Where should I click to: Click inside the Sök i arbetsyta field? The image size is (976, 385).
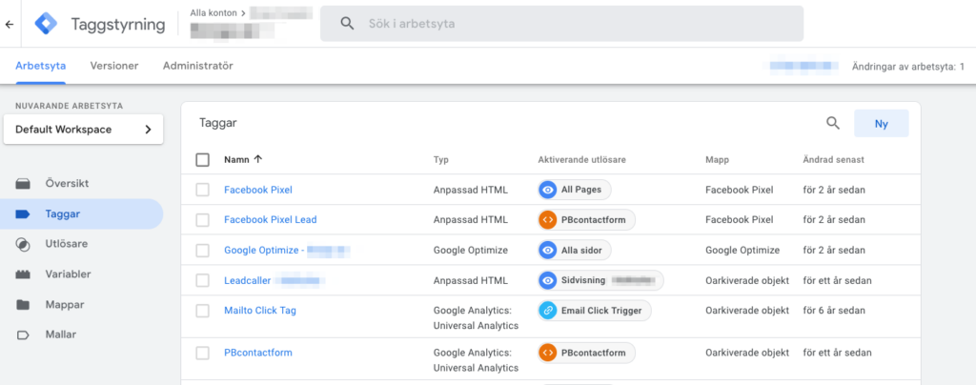tap(561, 24)
